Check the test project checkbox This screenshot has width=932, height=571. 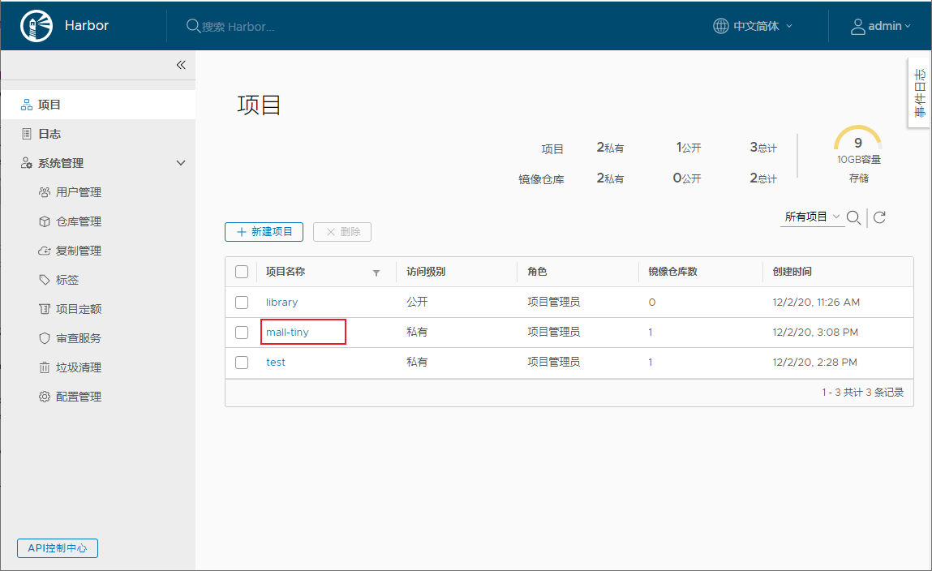[242, 362]
